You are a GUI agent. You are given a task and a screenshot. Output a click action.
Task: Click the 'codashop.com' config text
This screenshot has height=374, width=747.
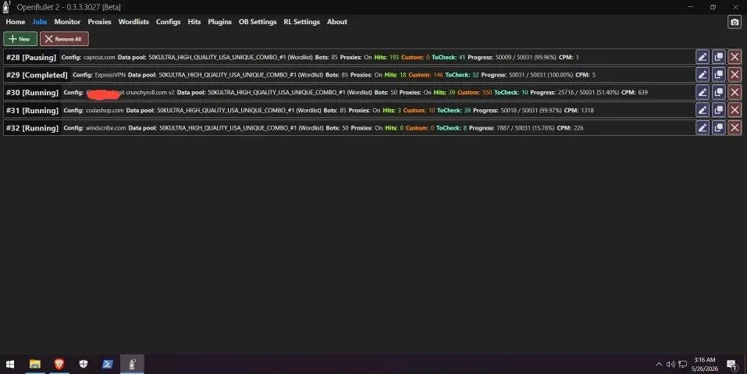point(105,110)
